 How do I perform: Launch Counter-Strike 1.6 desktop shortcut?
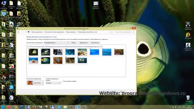point(188,47)
